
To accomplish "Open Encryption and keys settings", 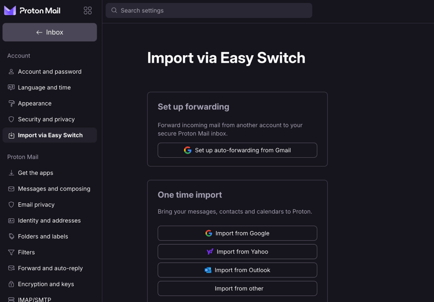I will pyautogui.click(x=50, y=284).
